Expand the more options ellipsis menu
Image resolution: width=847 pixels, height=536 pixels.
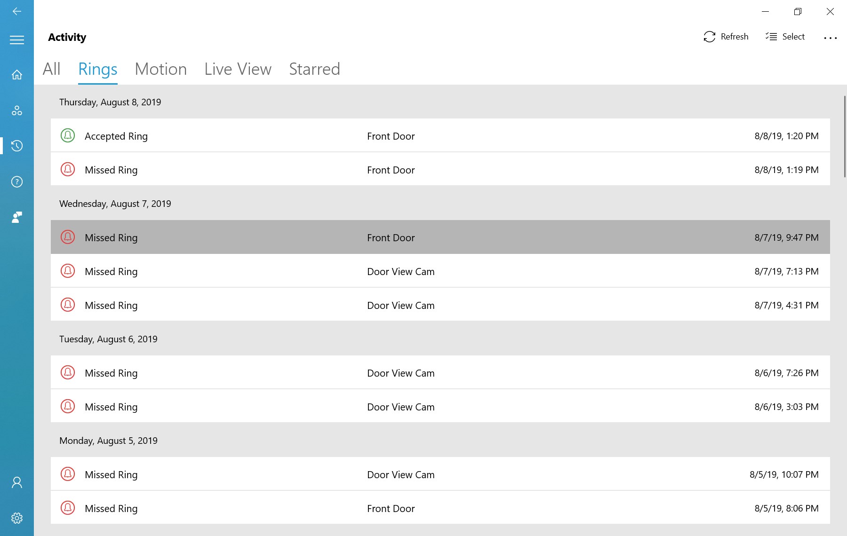830,38
